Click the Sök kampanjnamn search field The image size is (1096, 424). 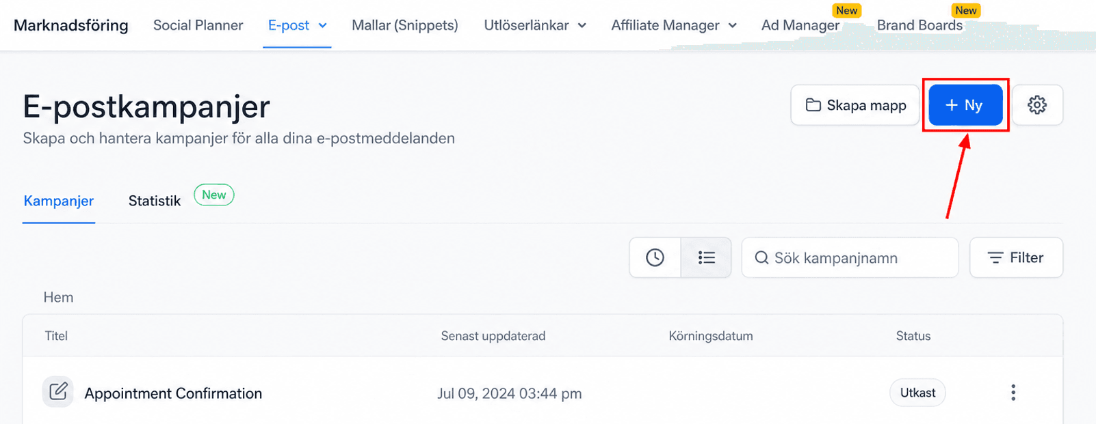point(850,257)
